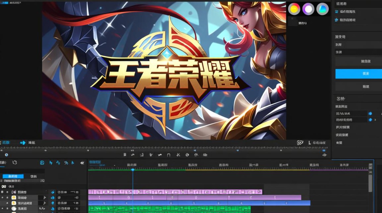Click the K-shaped icon in the playback control row
Viewport: 382px width, 213px height.
click(178, 155)
